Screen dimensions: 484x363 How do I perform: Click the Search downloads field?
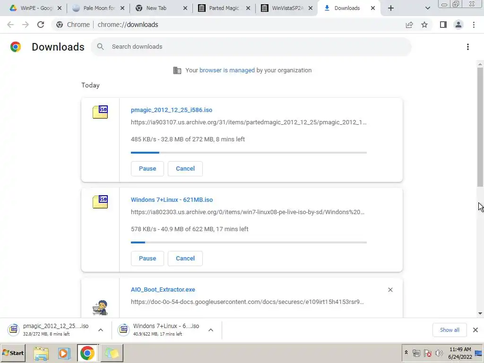pos(251,47)
